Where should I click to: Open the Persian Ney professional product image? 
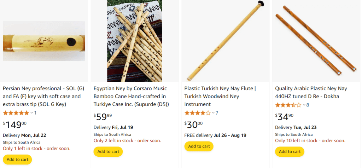[44, 41]
